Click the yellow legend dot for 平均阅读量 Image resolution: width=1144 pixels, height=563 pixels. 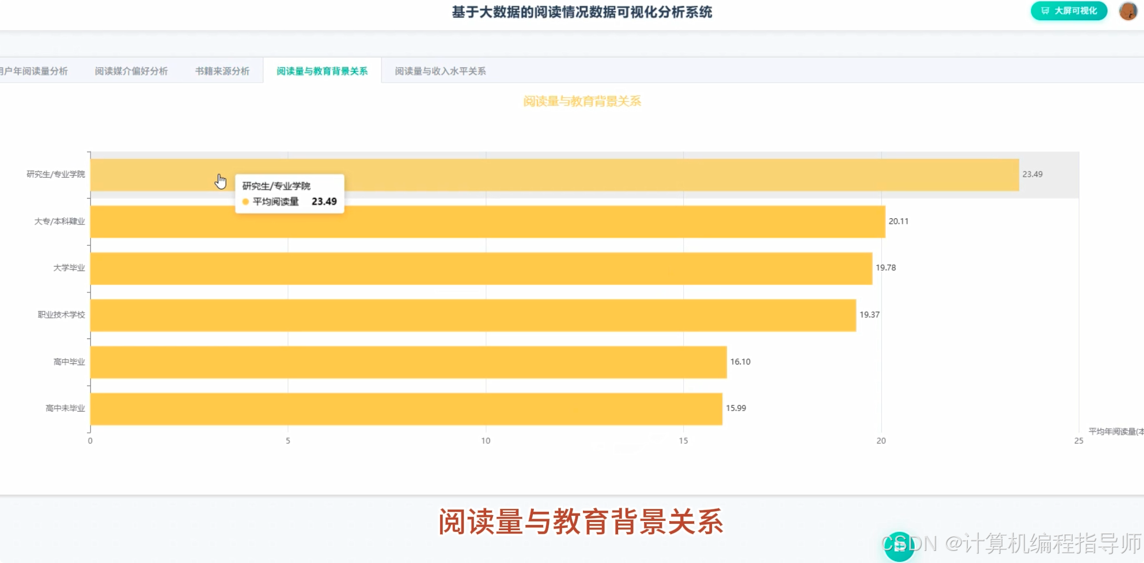click(245, 202)
